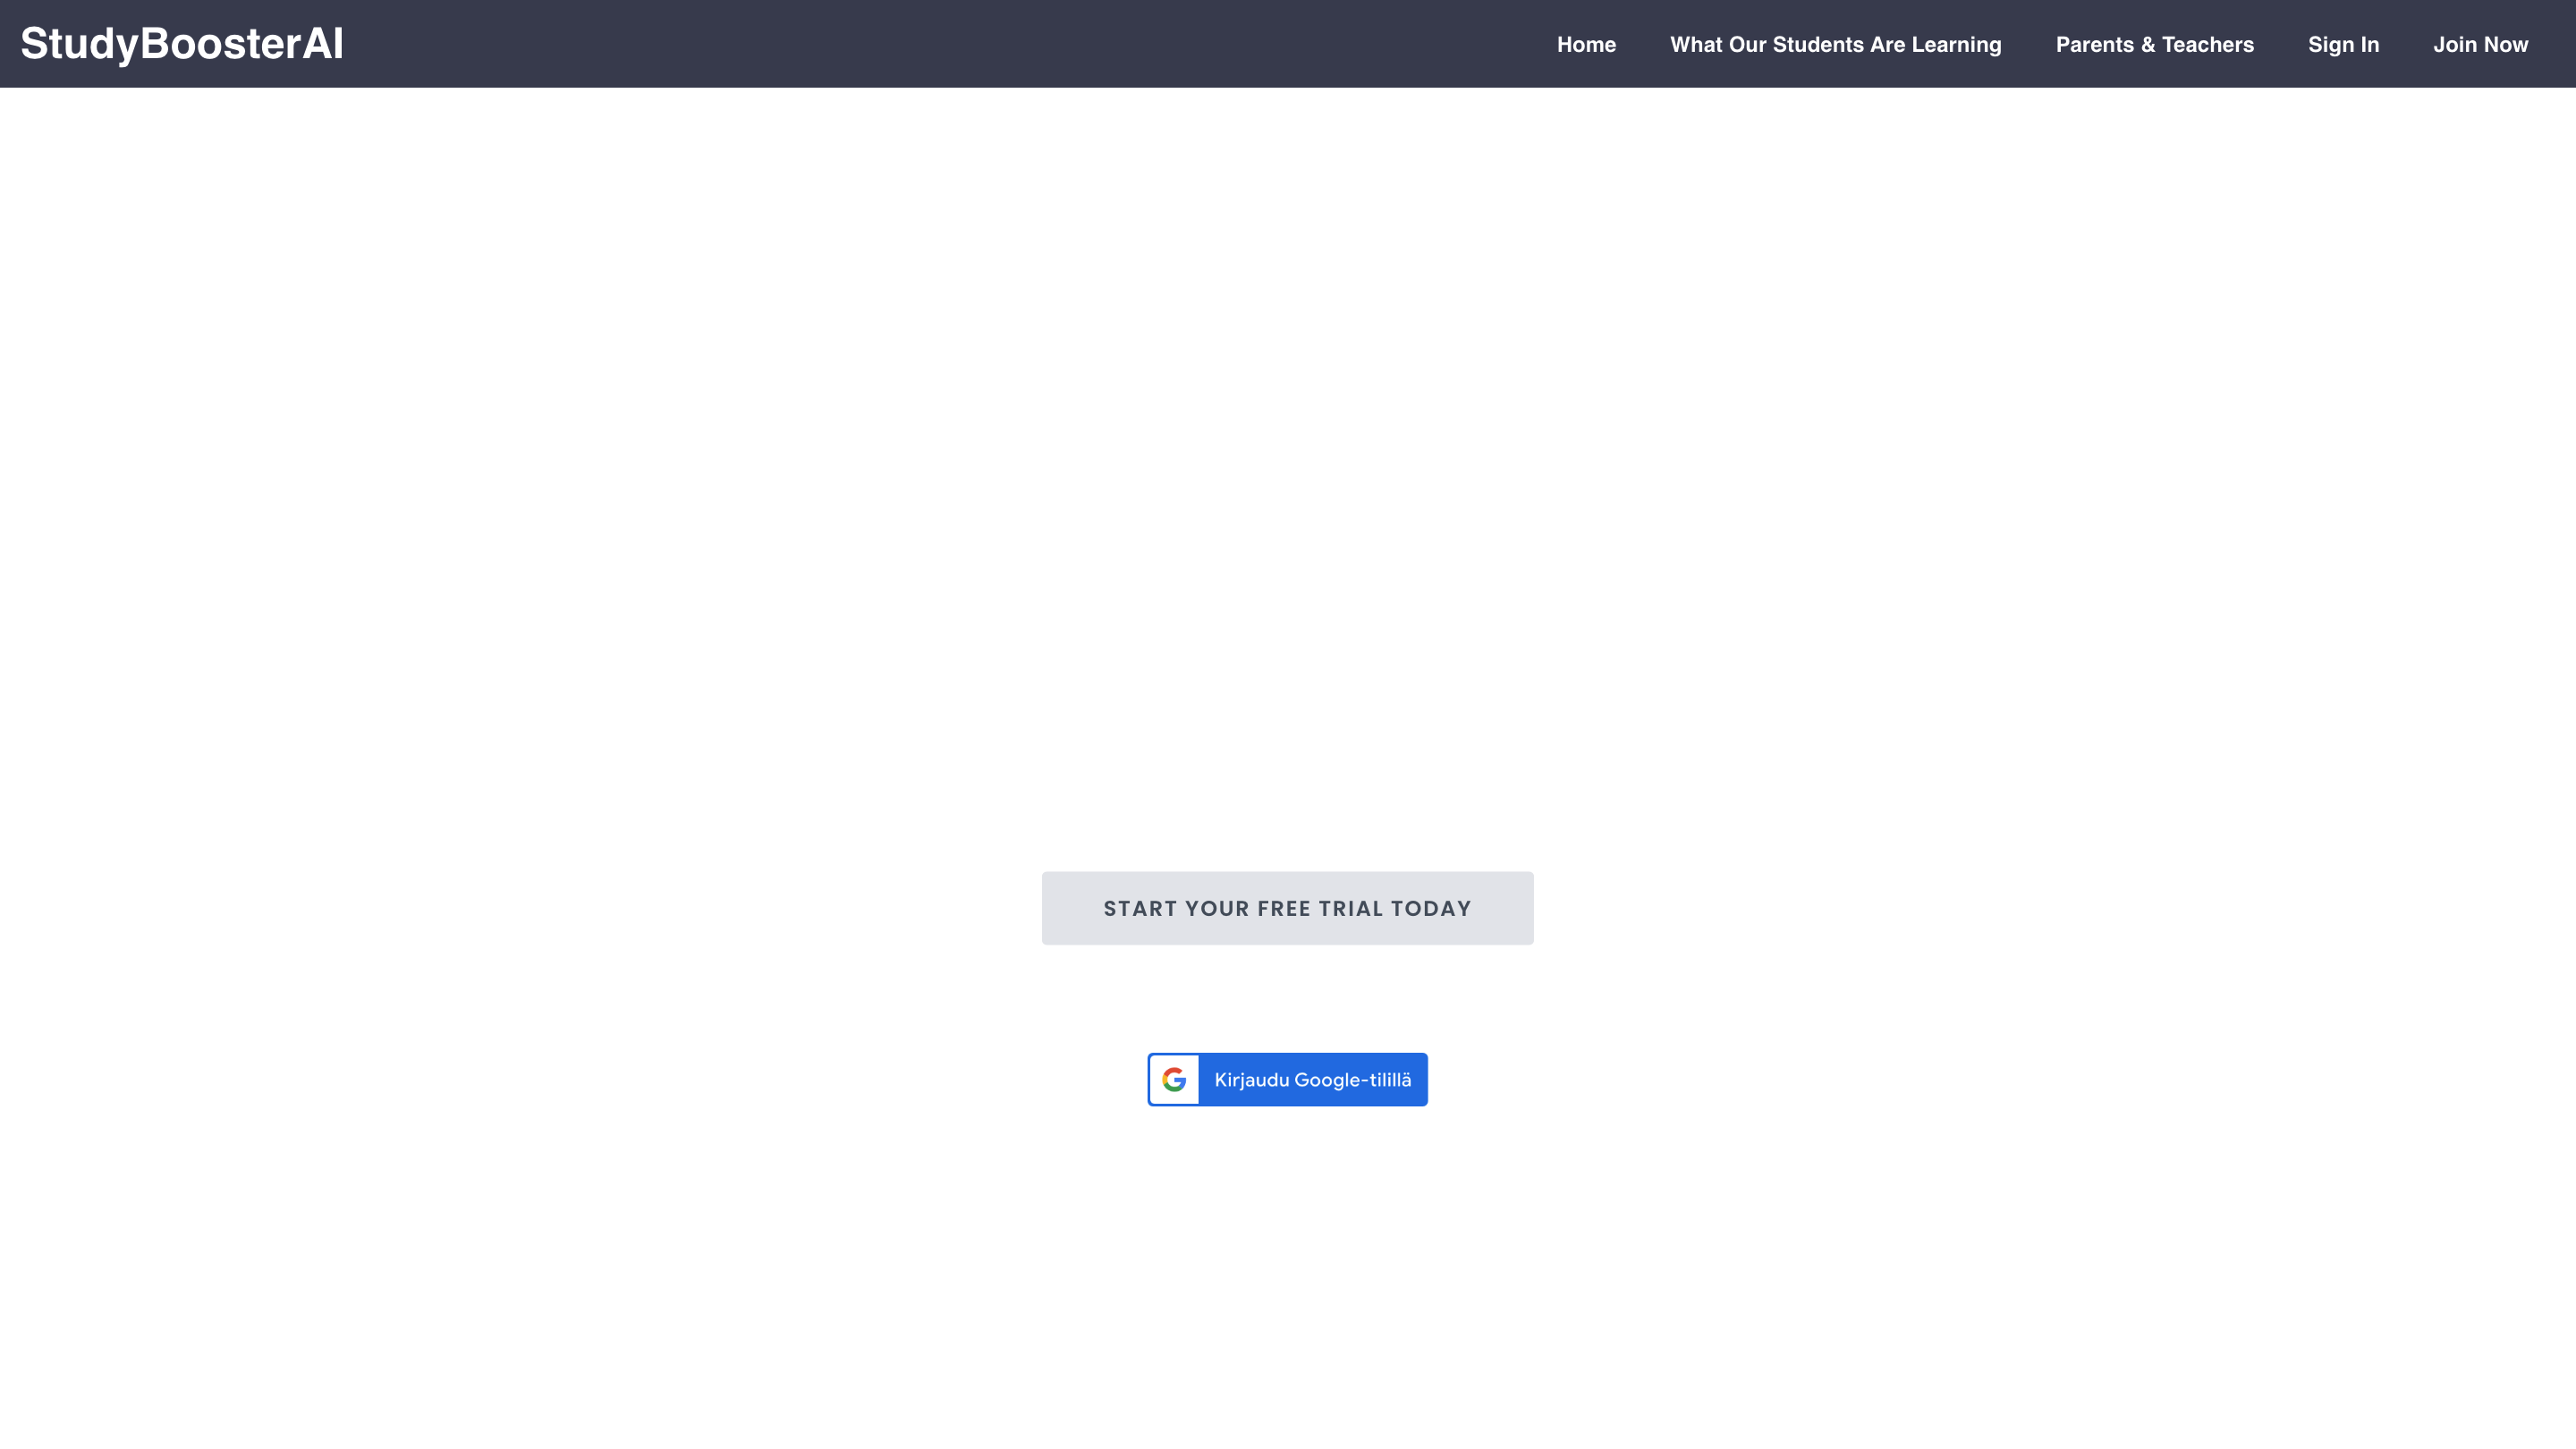The width and height of the screenshot is (2576, 1449).
Task: Select Home in the top navigation bar
Action: [1586, 44]
